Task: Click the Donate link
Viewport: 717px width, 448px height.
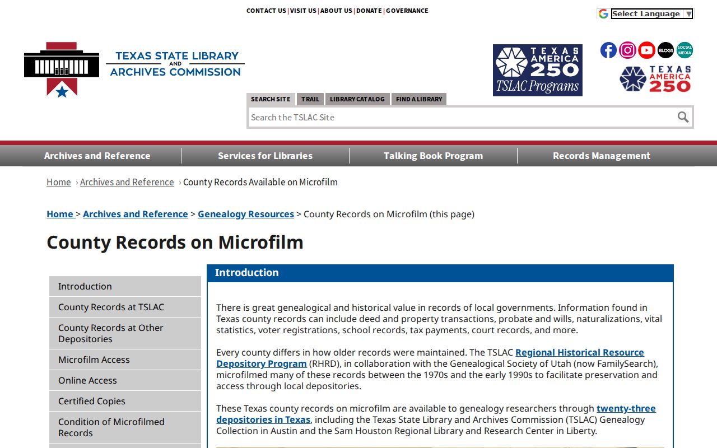Action: pyautogui.click(x=369, y=11)
